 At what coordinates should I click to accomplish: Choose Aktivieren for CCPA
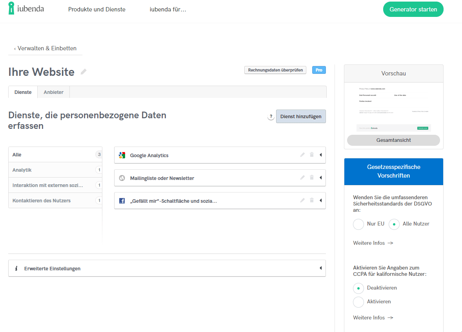click(x=358, y=302)
